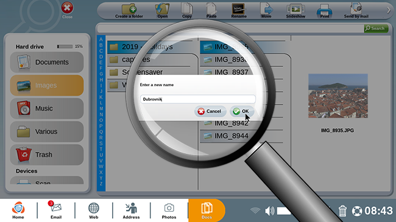This screenshot has height=222, width=396.
Task: Go to Home in bottom bar
Action: coord(18,210)
